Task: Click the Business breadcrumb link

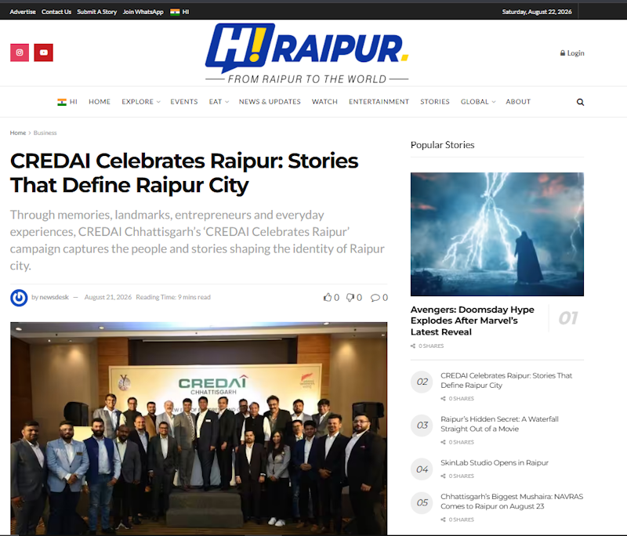Action: (45, 132)
